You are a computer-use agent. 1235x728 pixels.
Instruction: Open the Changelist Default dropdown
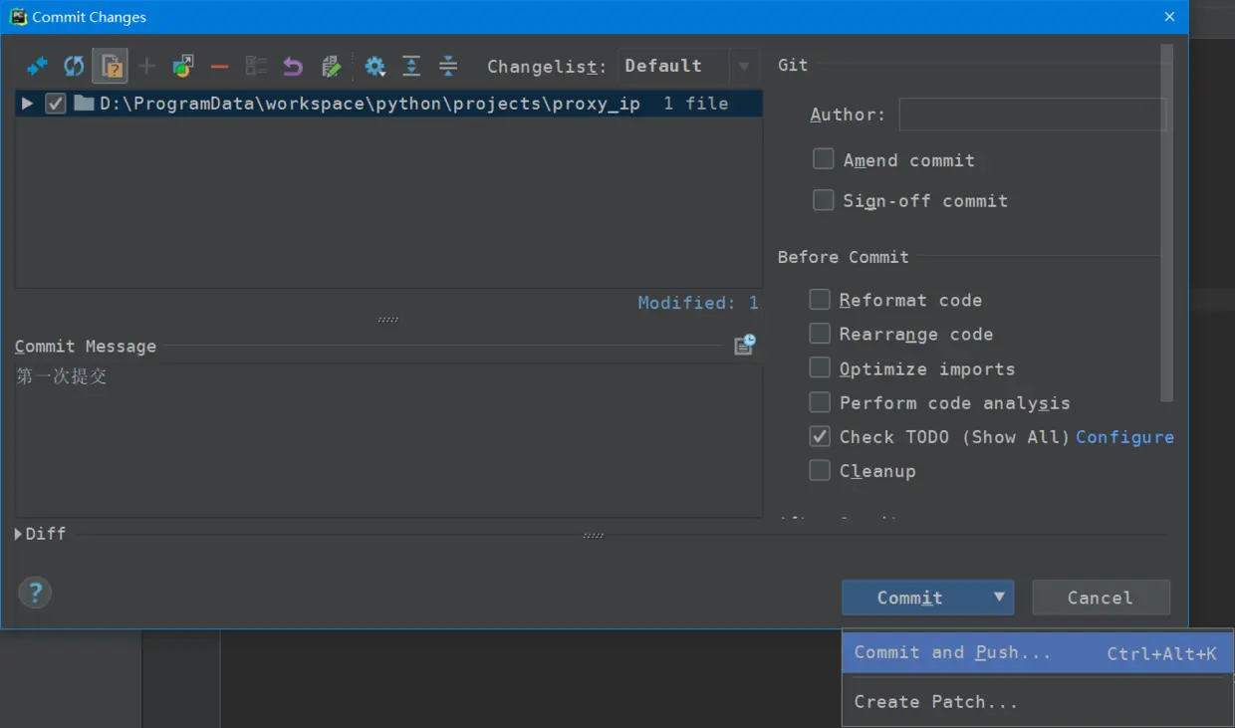[687, 67]
